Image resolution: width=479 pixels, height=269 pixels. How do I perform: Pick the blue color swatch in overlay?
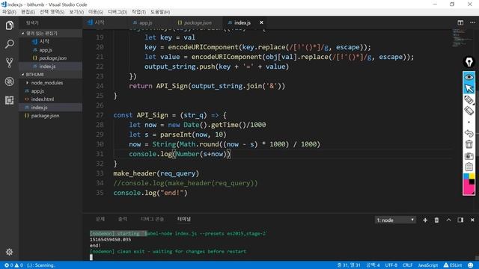[x=466, y=176]
